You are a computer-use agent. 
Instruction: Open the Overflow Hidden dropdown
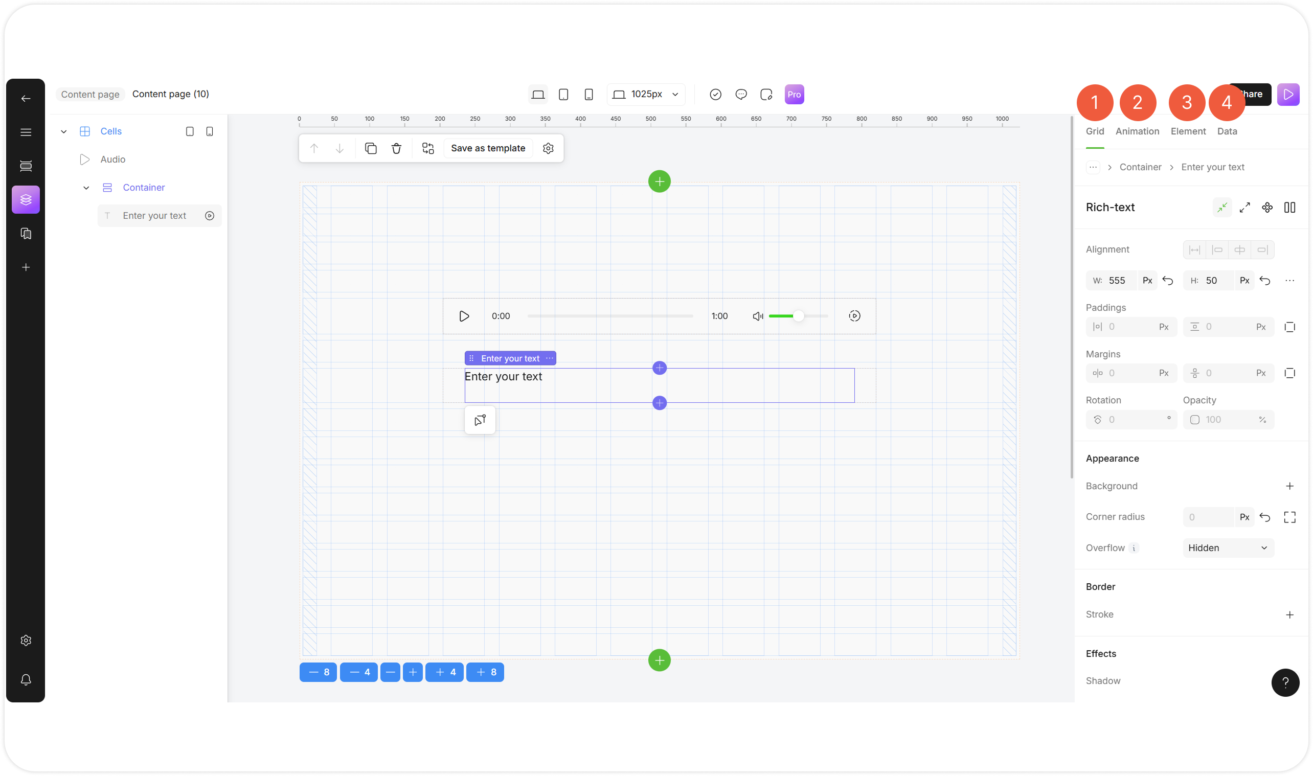click(1227, 547)
